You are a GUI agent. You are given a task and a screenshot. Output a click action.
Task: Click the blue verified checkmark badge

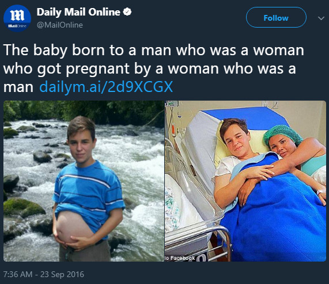click(x=127, y=11)
